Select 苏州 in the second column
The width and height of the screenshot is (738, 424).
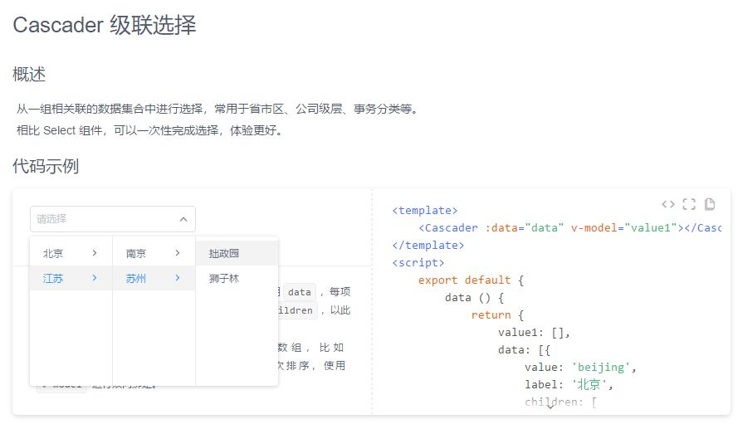154,278
